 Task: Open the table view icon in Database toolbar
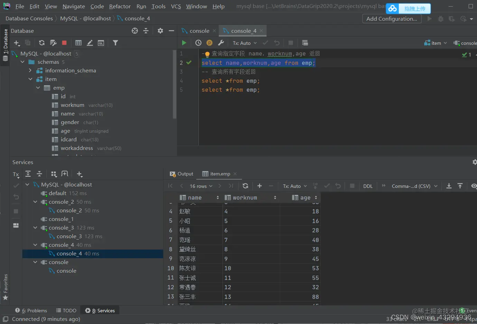(x=78, y=43)
